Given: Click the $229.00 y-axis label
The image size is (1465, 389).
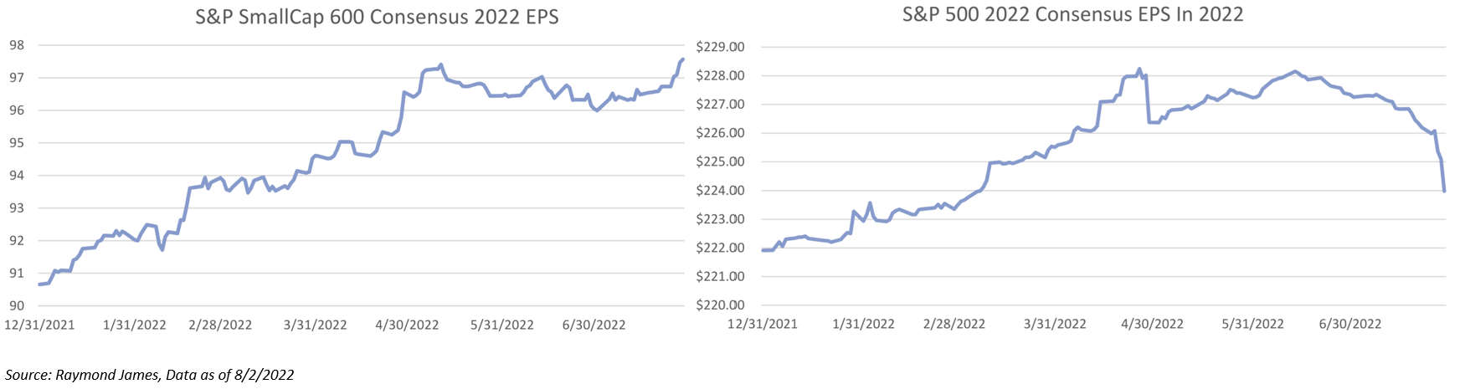Looking at the screenshot, I should point(720,47).
